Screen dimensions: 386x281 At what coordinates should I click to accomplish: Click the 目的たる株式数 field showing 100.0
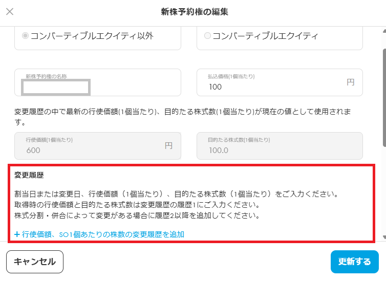[x=279, y=150]
